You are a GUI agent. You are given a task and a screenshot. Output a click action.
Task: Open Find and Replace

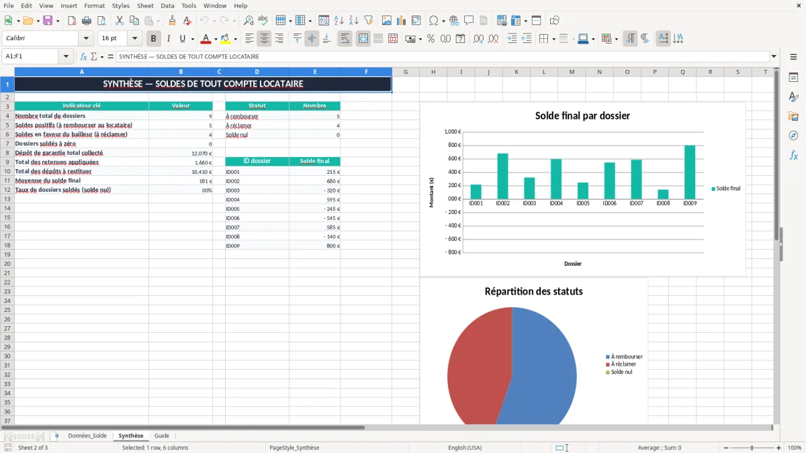click(249, 21)
